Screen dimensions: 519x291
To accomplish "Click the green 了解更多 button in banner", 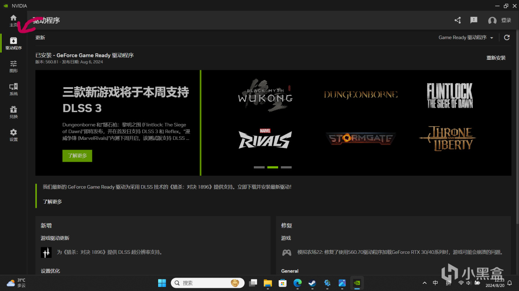I will coord(77,156).
